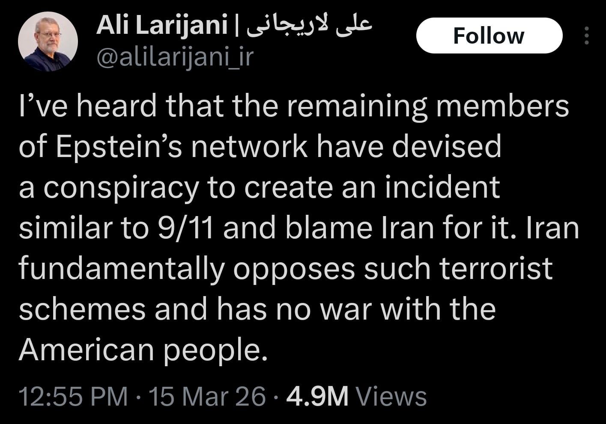Click the word "incident" in the tweet
This screenshot has width=606, height=424.
[442, 187]
